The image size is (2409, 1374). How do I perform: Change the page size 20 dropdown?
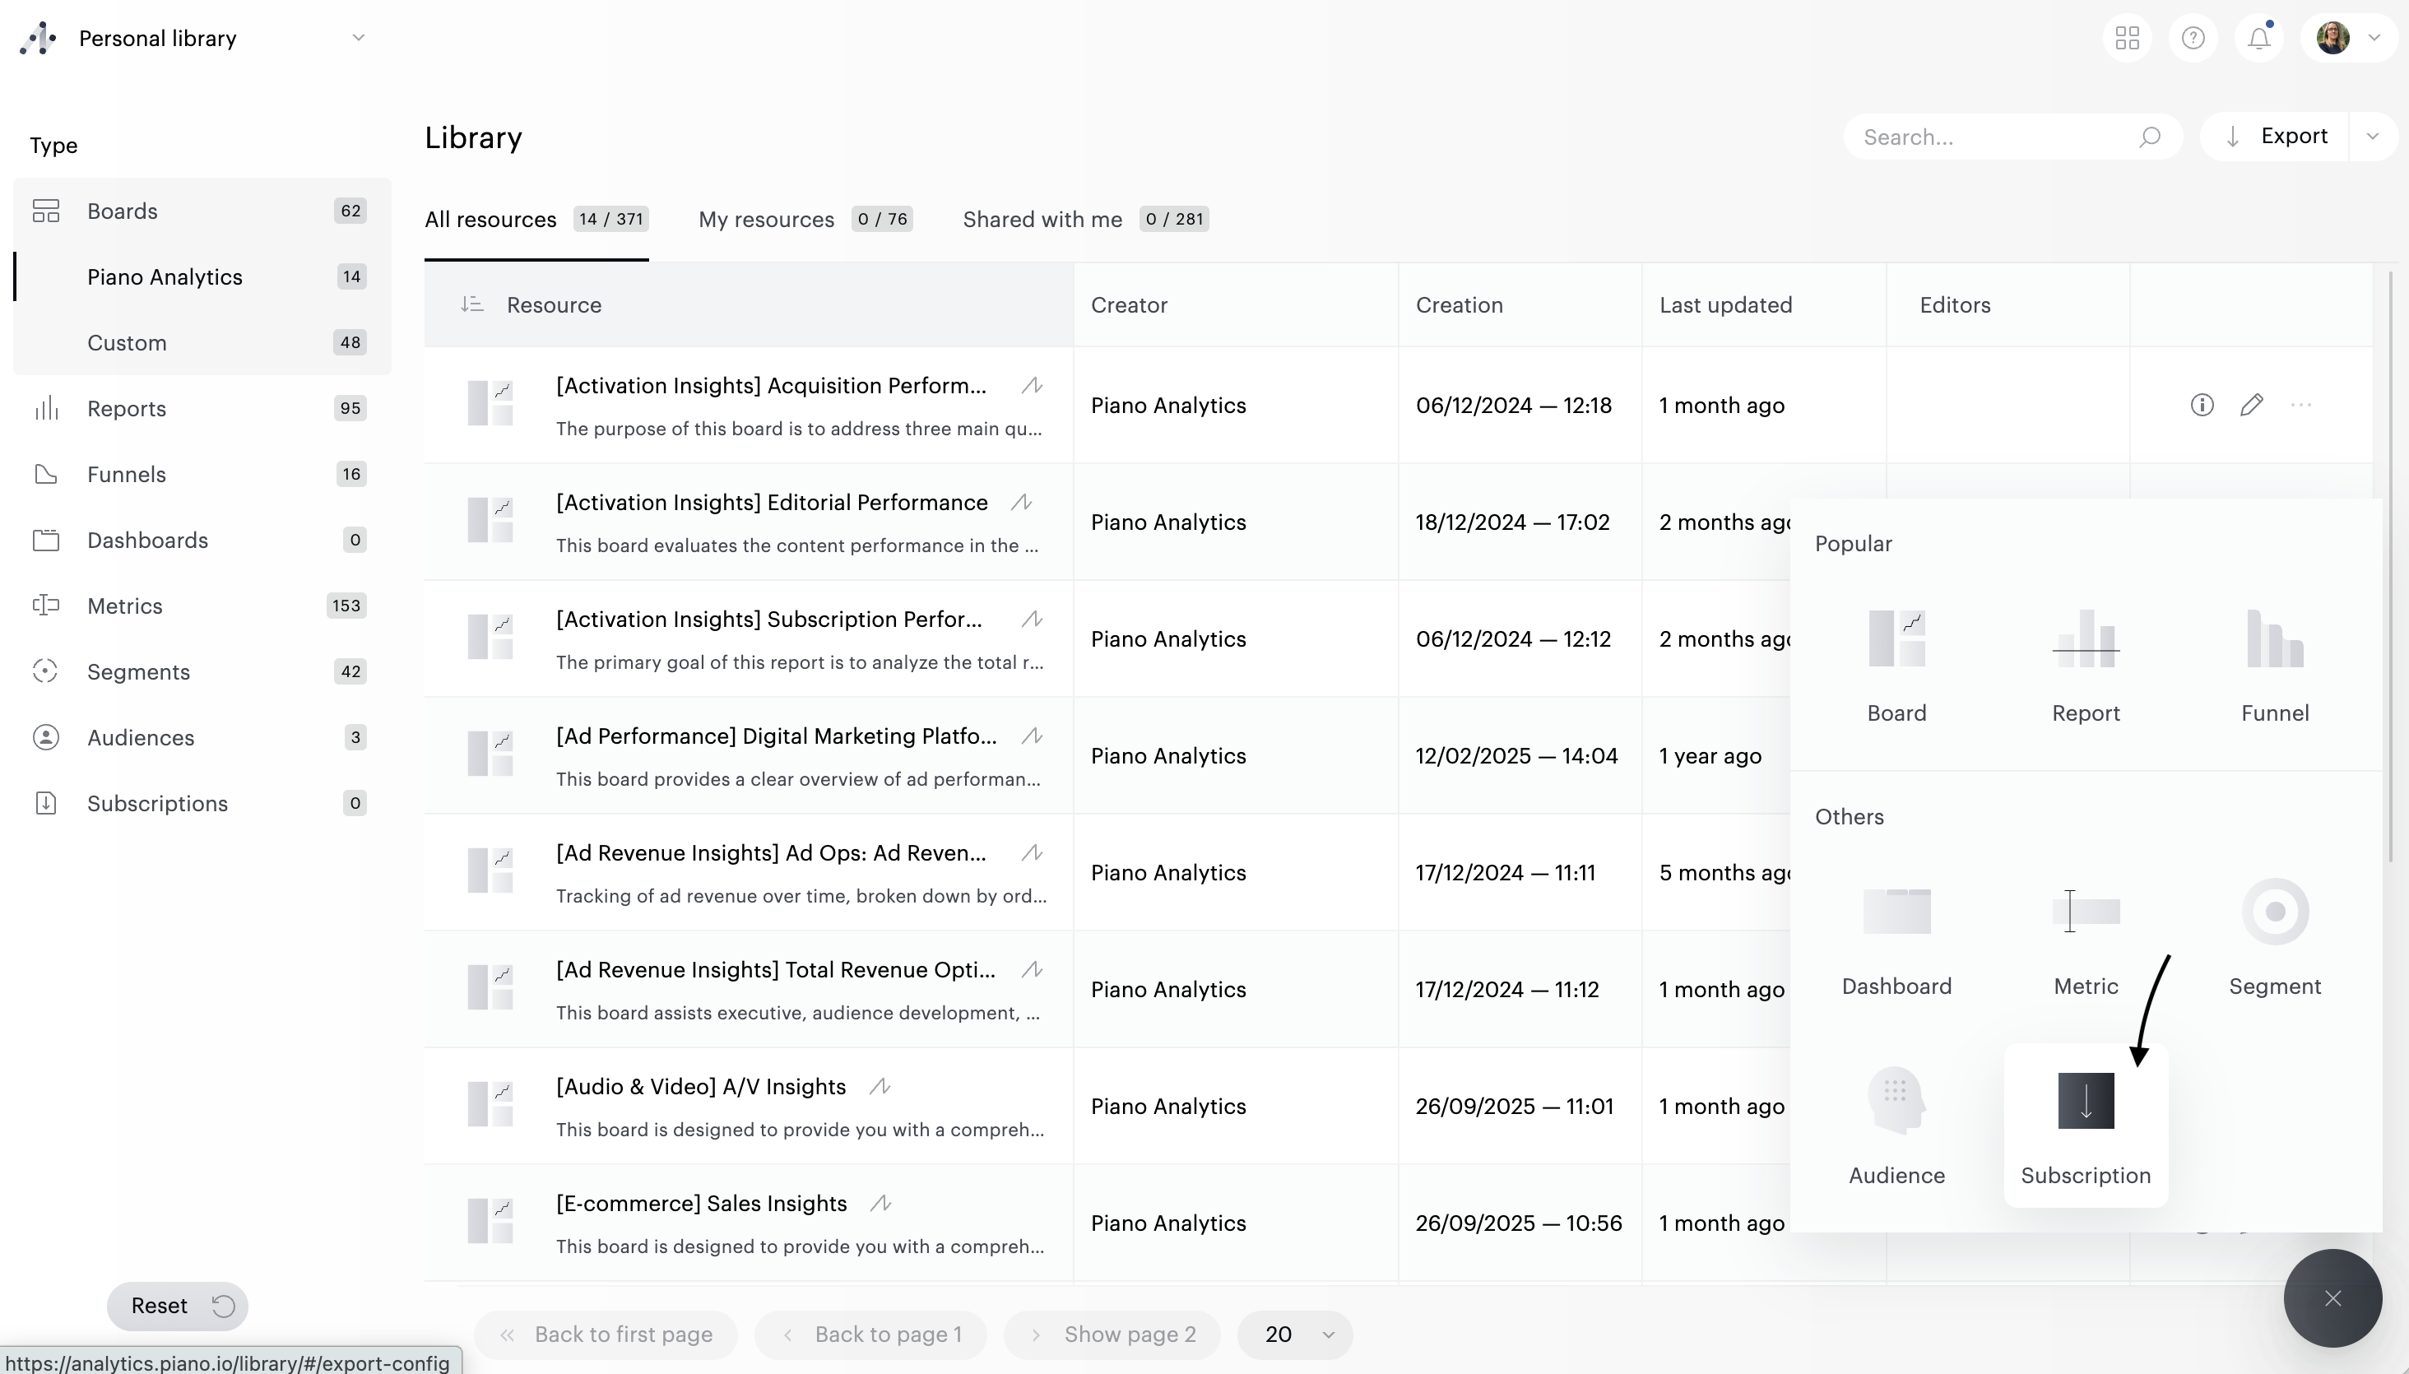pos(1295,1335)
